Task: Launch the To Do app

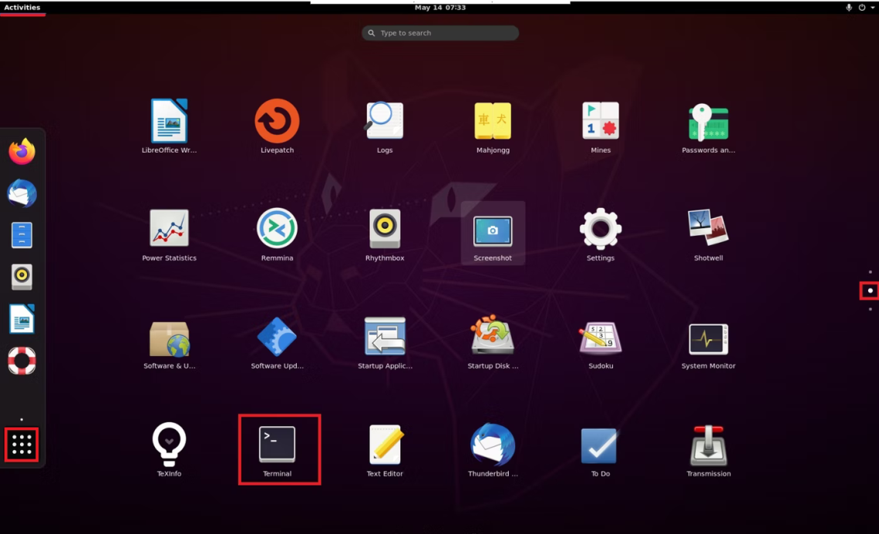Action: (x=601, y=450)
